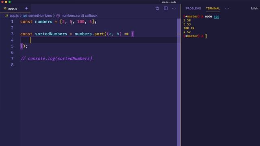Click the 'sort' method call on line 3
Viewport: 260px width, 146px height.
tap(99, 34)
